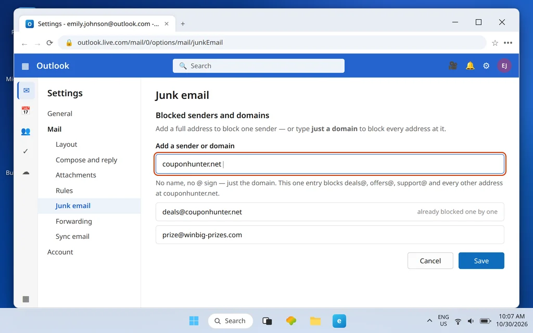Image resolution: width=533 pixels, height=333 pixels.
Task: Cancel the junk email changes
Action: click(x=430, y=261)
